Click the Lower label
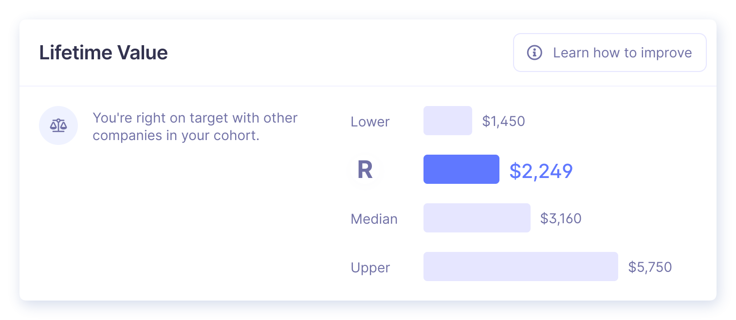This screenshot has width=736, height=320. click(370, 122)
